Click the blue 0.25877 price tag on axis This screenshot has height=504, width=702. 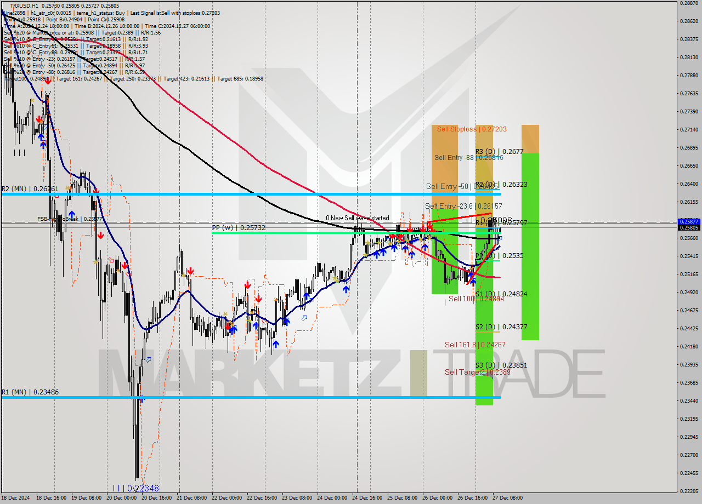click(689, 222)
